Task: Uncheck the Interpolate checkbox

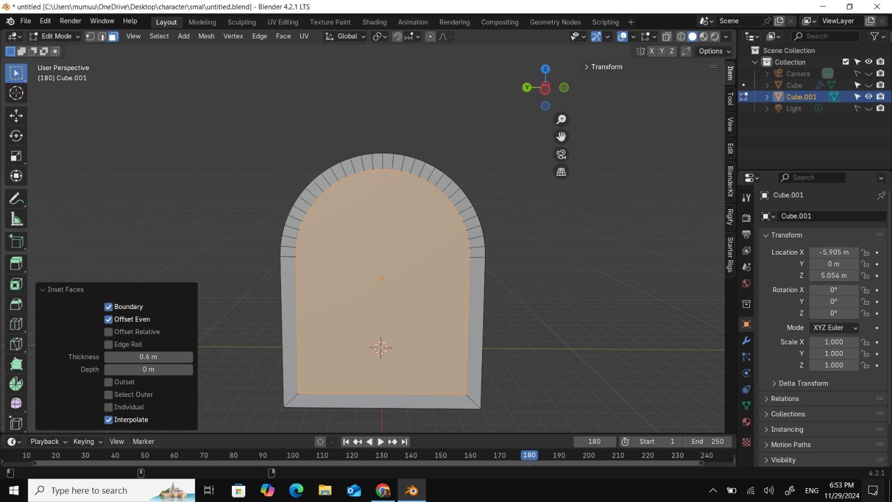Action: click(108, 420)
